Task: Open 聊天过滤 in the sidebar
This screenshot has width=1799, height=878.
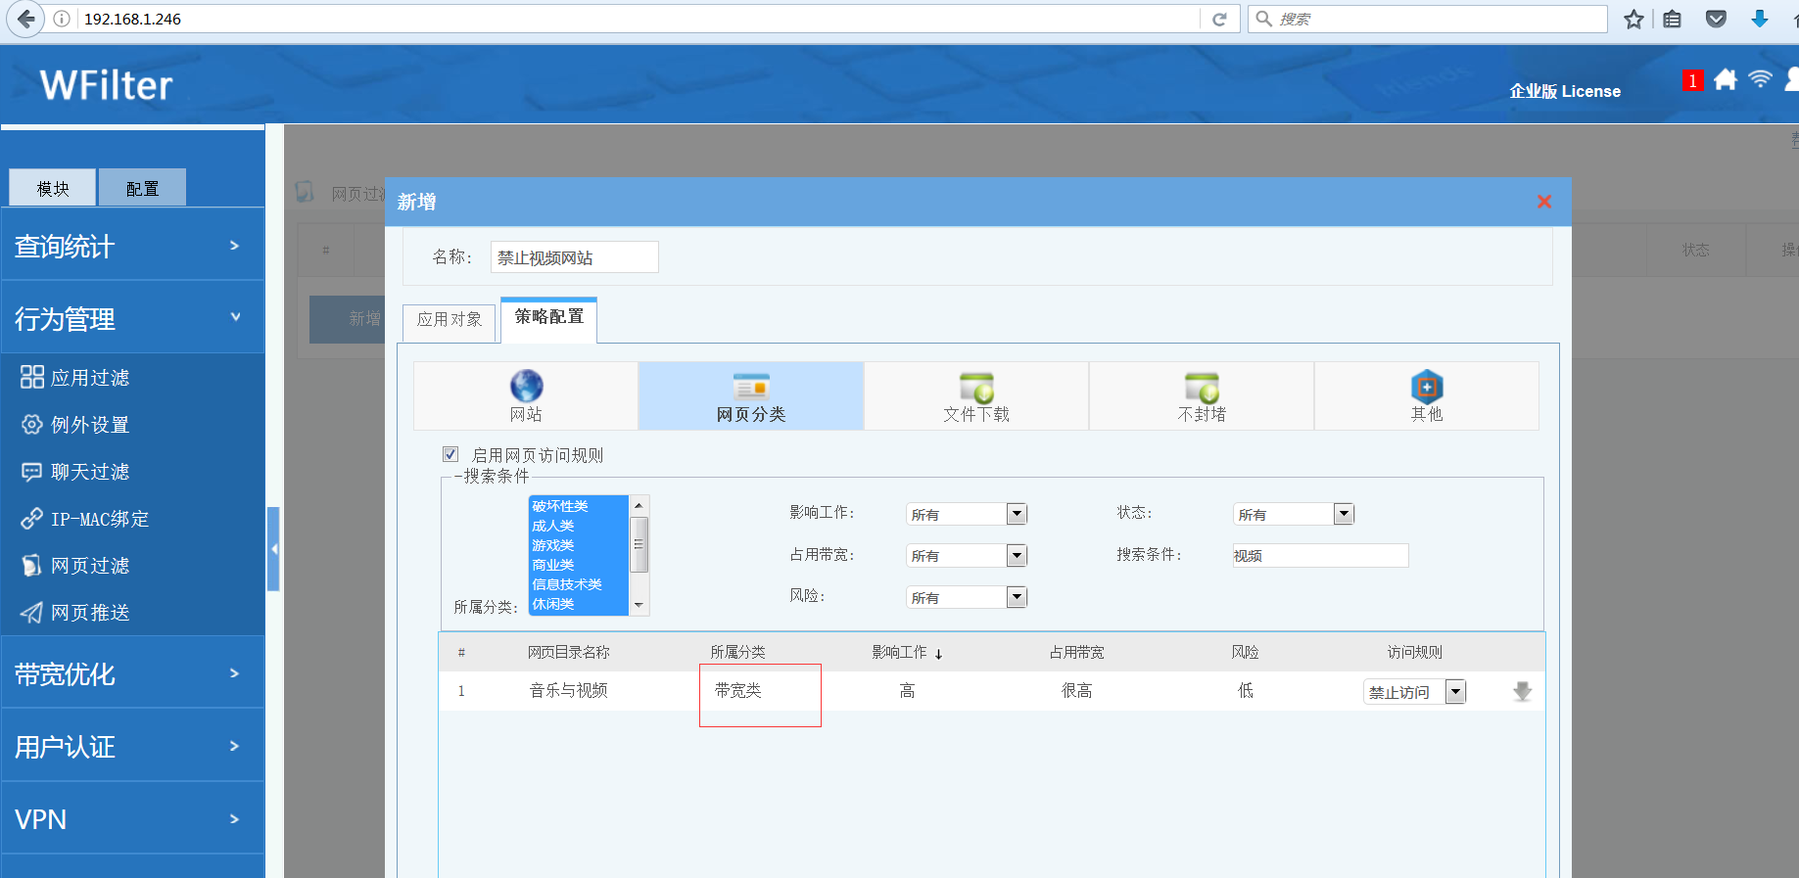Action: 89,472
